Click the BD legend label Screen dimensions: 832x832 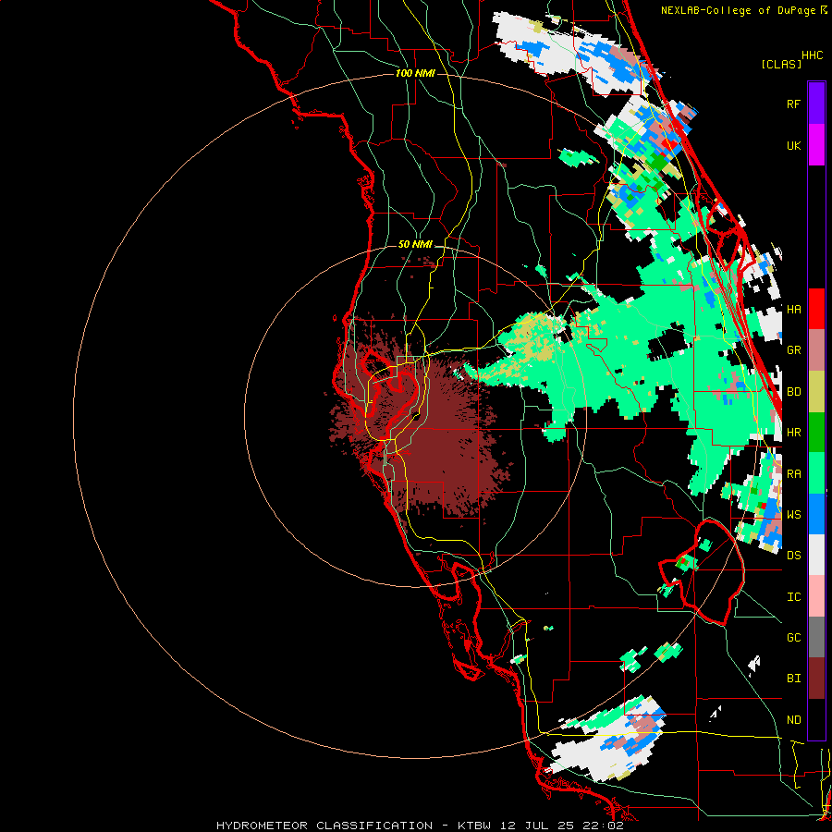[793, 392]
